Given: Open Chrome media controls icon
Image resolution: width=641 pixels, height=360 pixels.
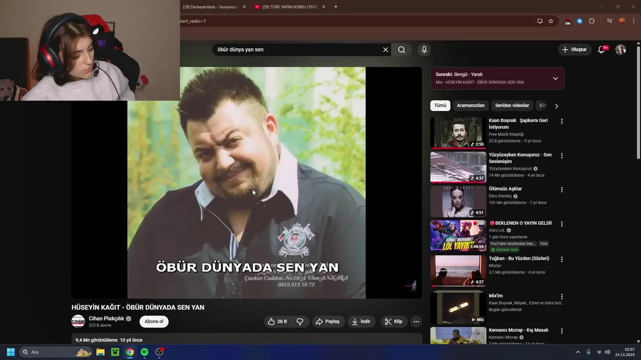Looking at the screenshot, I should point(609,21).
